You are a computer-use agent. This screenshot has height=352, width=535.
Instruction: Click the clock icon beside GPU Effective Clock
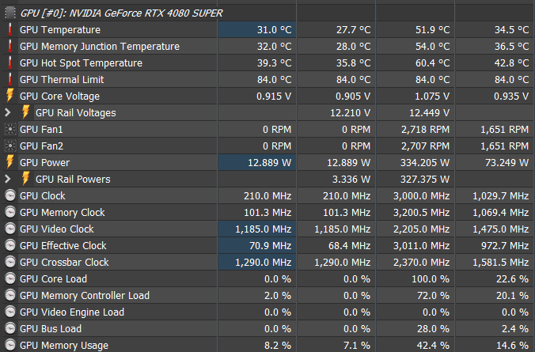[10, 245]
